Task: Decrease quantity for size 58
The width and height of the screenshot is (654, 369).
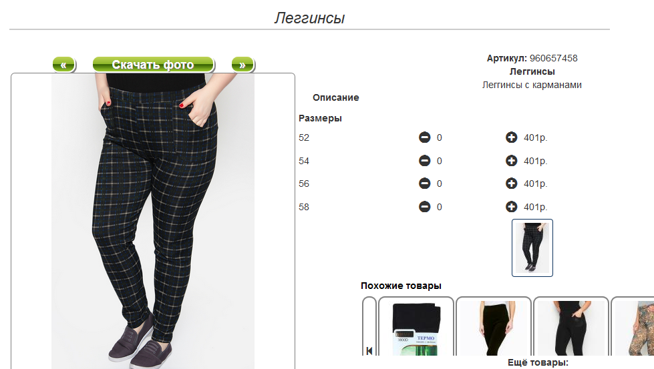Action: tap(425, 207)
